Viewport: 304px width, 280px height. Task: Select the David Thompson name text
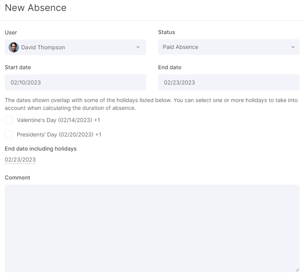coord(43,47)
